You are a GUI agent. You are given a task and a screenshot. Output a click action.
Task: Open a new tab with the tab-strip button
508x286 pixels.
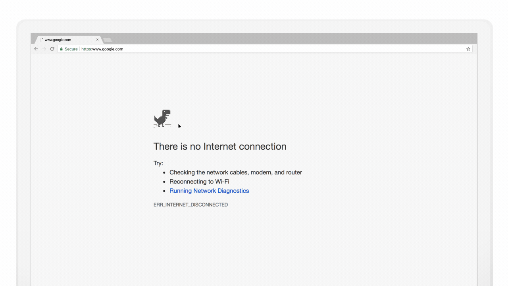(108, 40)
